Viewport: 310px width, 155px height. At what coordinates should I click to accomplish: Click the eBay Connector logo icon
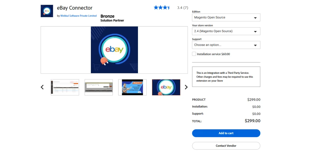pos(47,11)
